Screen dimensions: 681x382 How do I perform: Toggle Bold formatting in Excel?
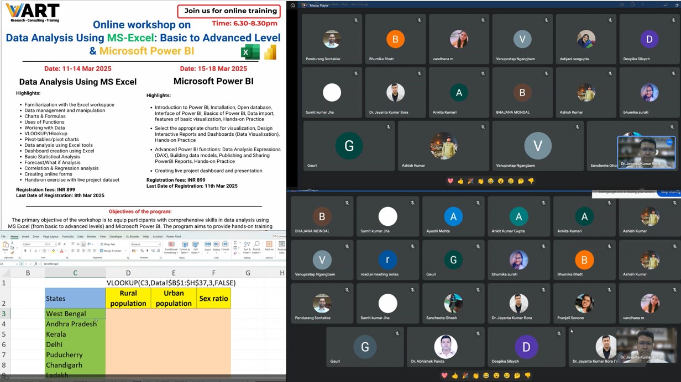(x=25, y=251)
